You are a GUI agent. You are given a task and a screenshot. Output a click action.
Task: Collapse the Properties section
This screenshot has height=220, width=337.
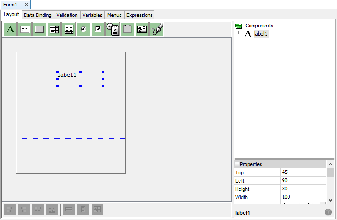pos(237,164)
